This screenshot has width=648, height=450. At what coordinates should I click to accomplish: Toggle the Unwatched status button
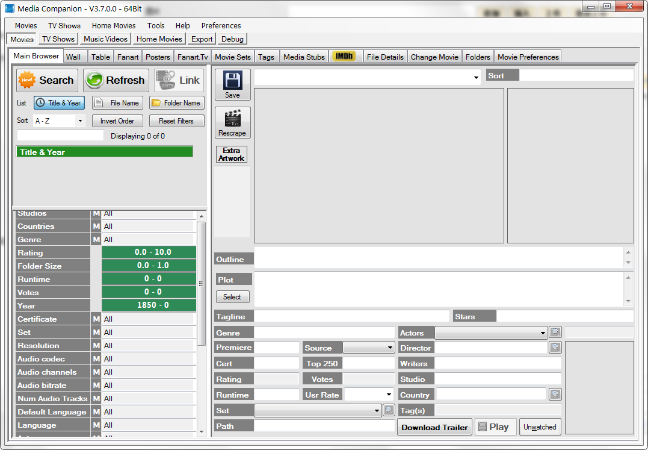540,427
